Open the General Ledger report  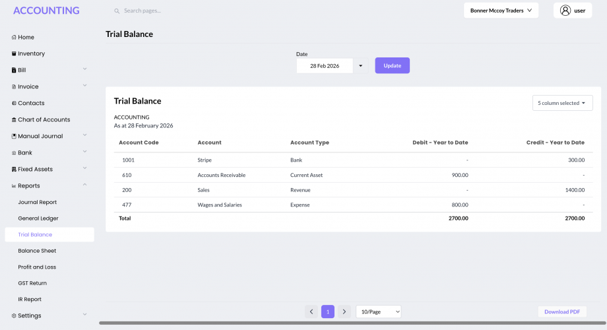click(x=38, y=218)
